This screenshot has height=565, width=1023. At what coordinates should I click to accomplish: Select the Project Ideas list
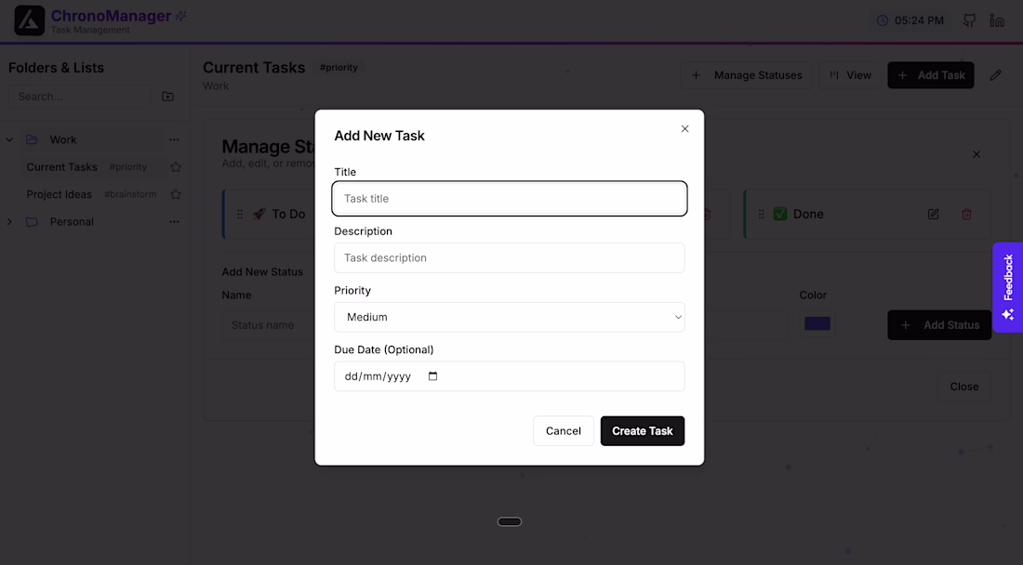[60, 194]
